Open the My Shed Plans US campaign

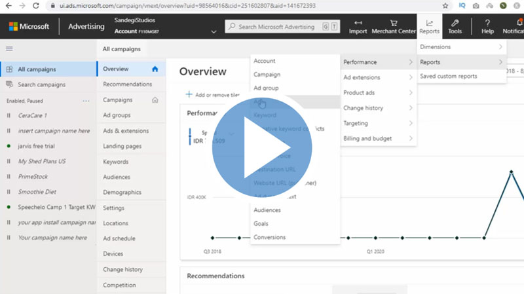[42, 161]
